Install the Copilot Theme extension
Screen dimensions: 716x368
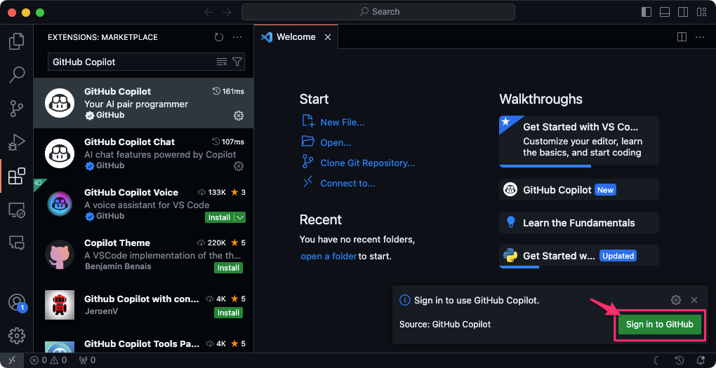[x=228, y=268]
